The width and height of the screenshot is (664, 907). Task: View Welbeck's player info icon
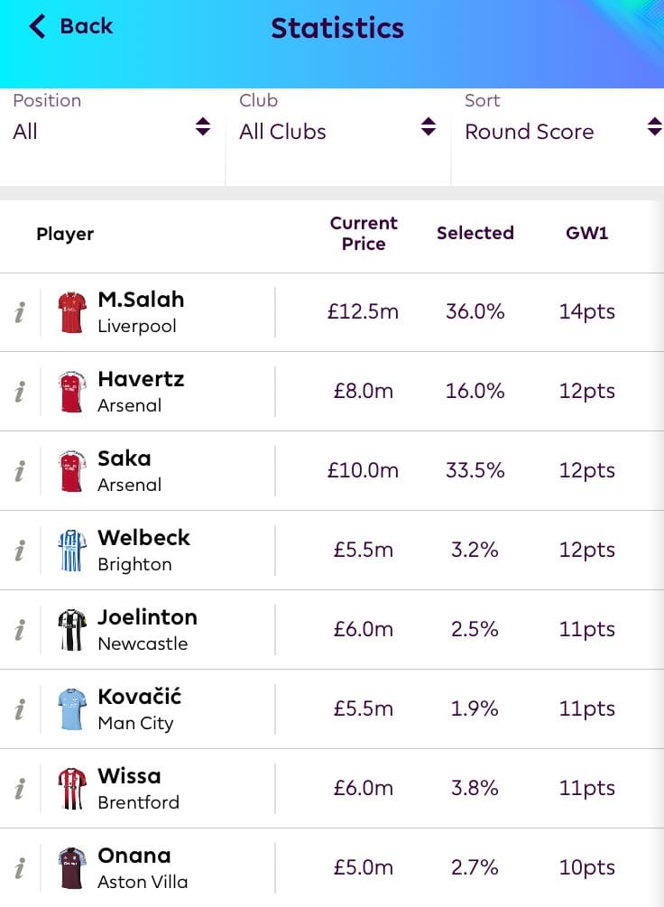click(x=20, y=551)
